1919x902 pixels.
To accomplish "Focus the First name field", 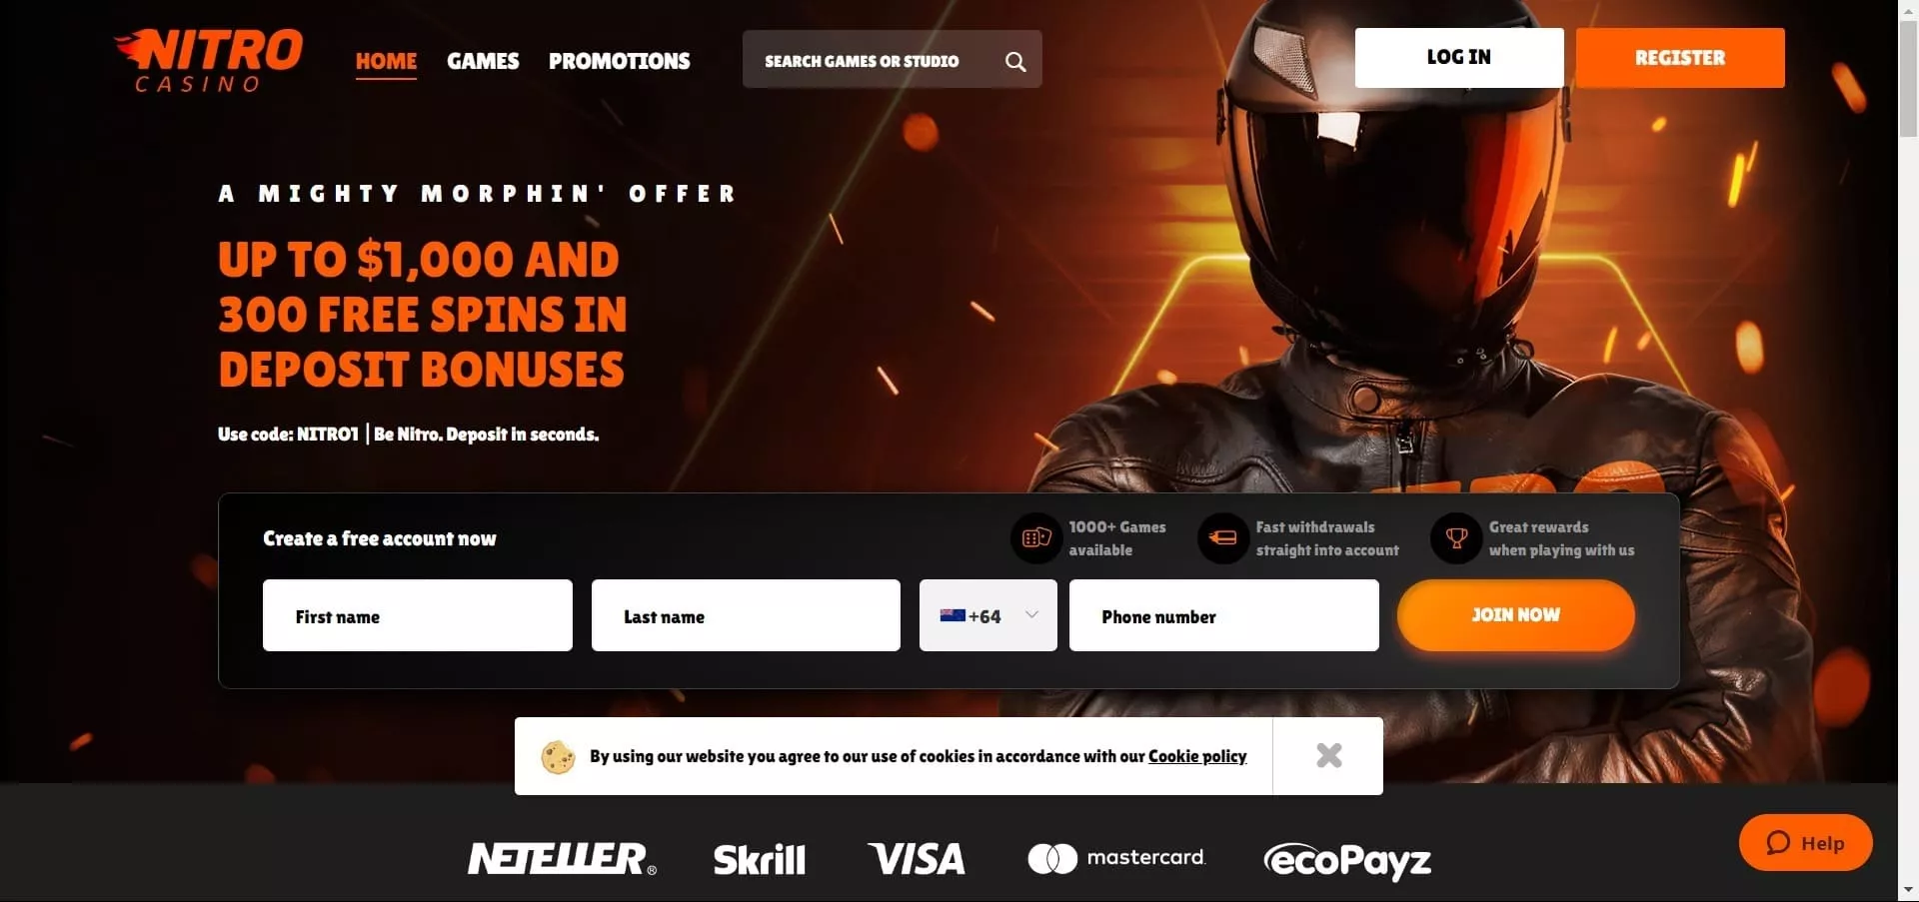I will [x=418, y=615].
